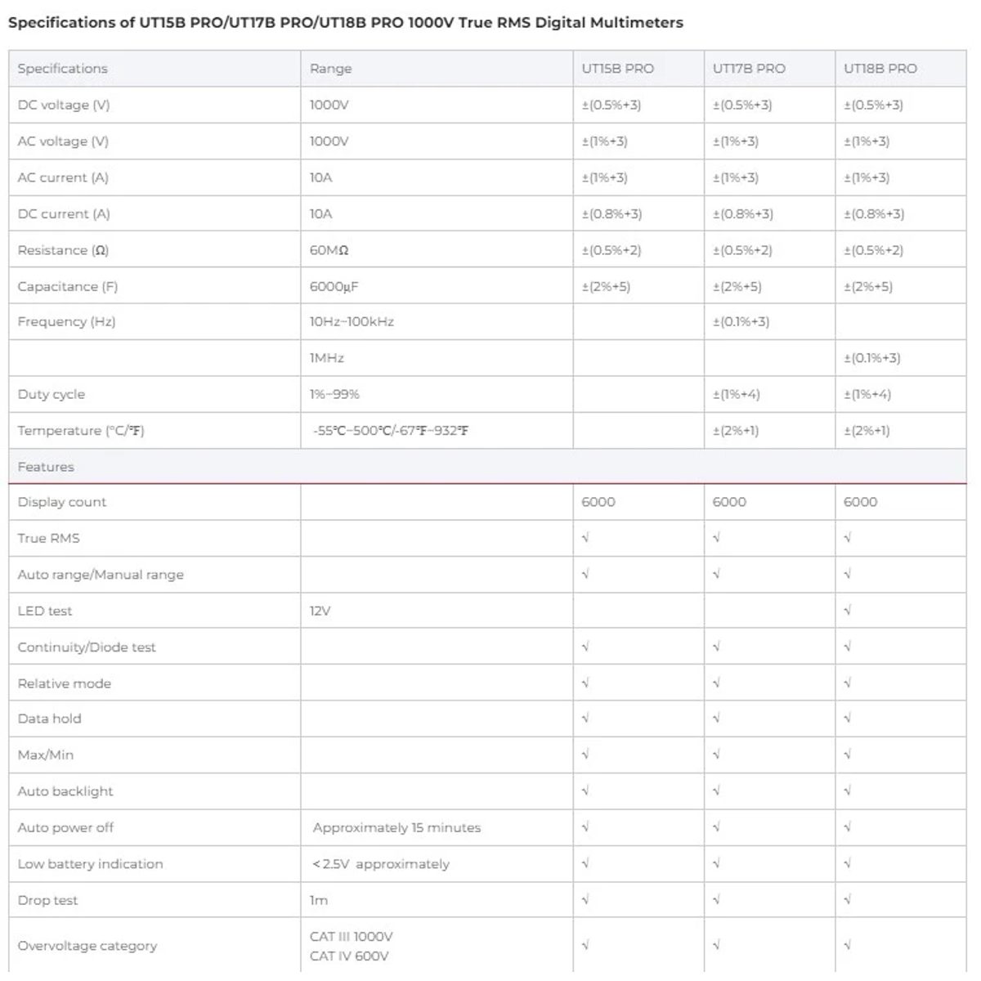The image size is (981, 981).
Task: Select the Range header cell
Action: (x=437, y=69)
